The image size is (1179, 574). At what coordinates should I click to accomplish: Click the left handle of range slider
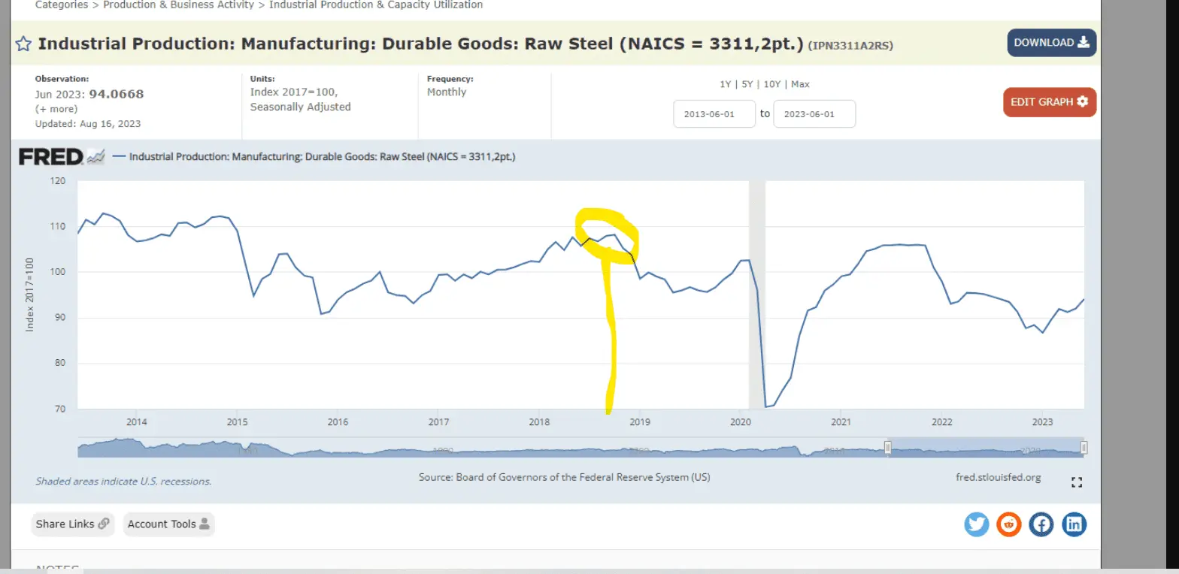(887, 448)
